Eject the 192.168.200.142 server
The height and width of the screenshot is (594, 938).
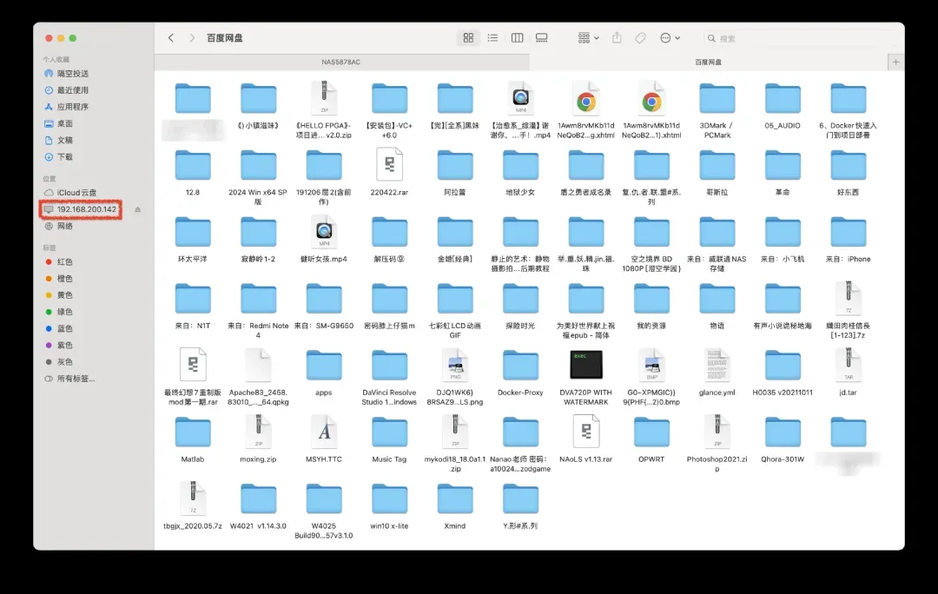point(137,209)
